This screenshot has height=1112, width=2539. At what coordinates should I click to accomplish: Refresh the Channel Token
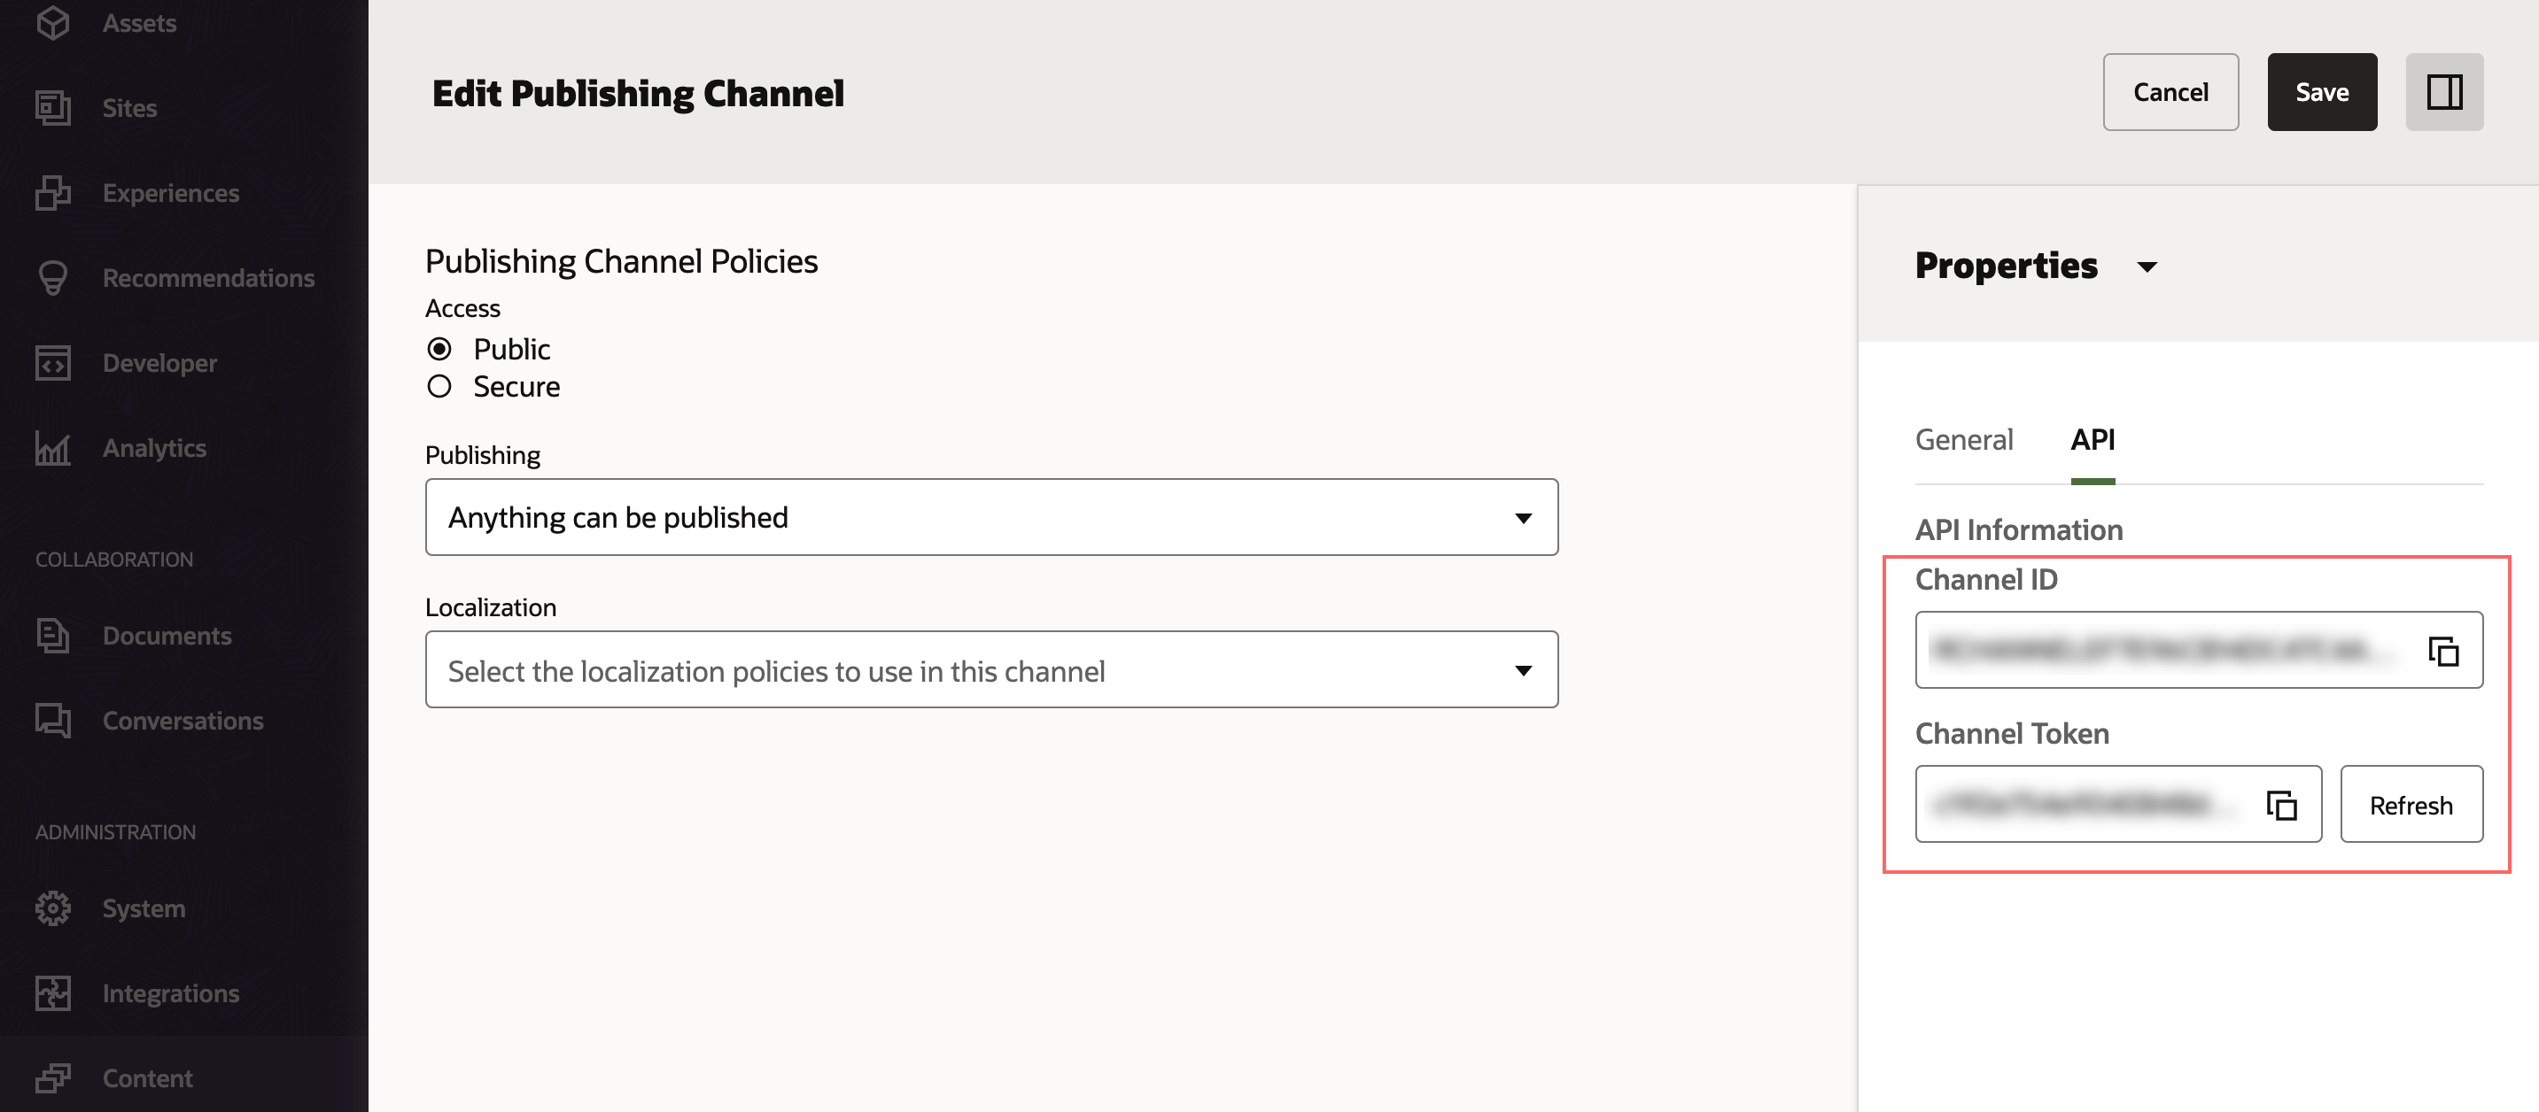2410,805
